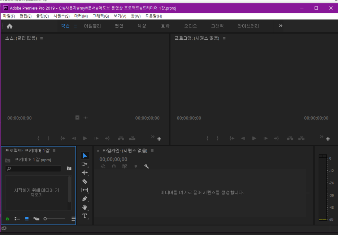
Task: Open Project panel menu icon
Action: click(54, 151)
